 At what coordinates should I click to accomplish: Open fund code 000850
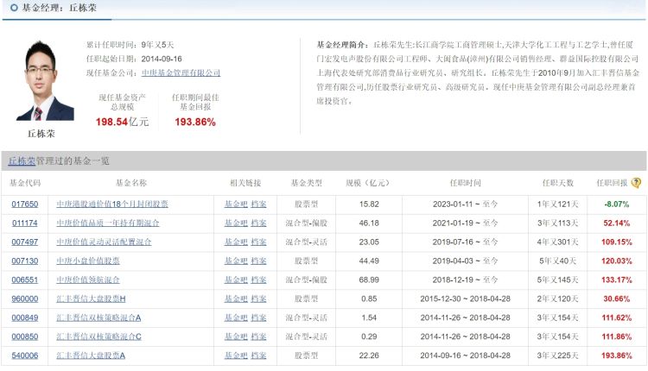[x=25, y=336]
